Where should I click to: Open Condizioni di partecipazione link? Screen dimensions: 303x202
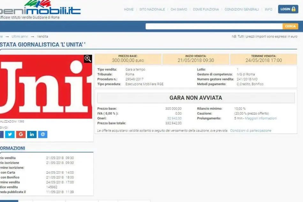[x=251, y=131]
